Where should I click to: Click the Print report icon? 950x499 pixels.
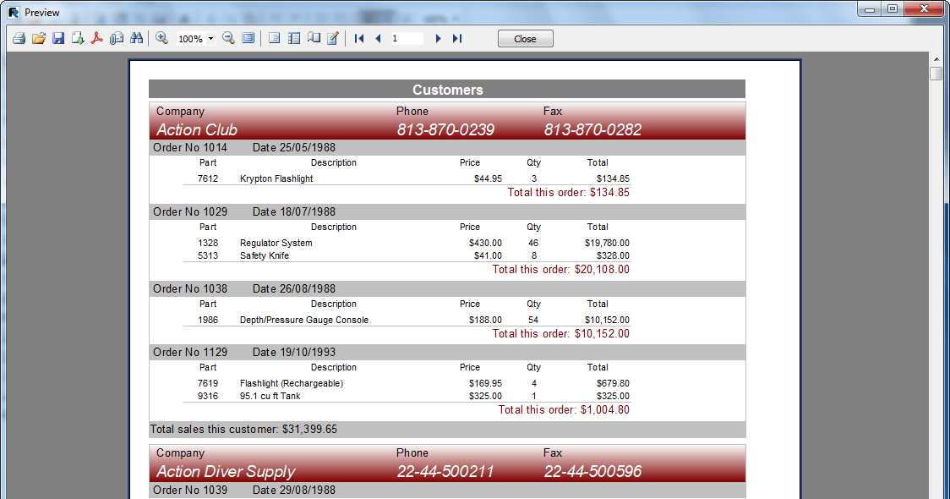18,38
